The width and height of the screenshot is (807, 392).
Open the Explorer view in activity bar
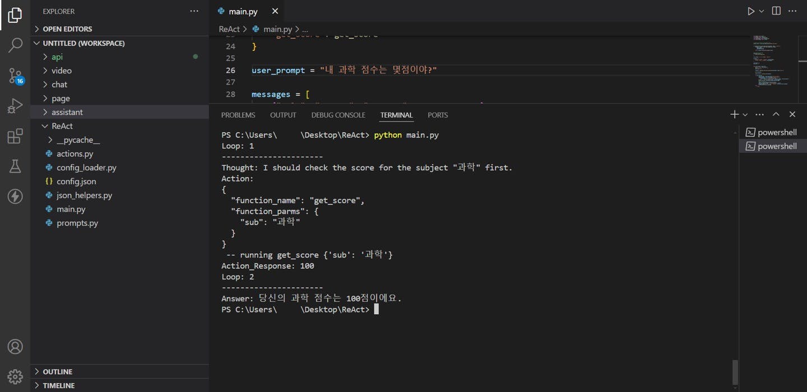pyautogui.click(x=15, y=15)
